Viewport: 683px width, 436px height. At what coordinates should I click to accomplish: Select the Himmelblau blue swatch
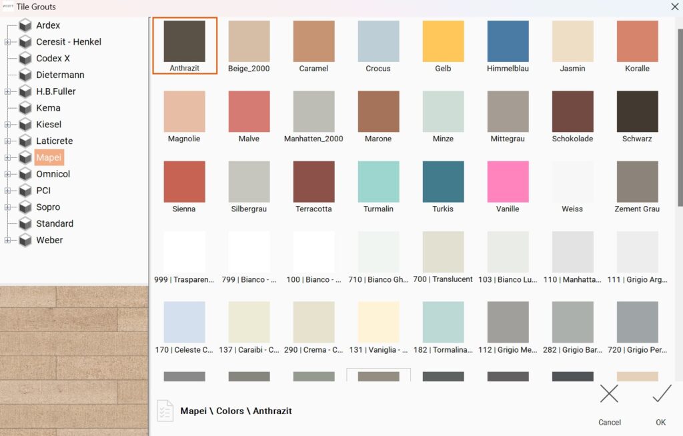click(508, 41)
